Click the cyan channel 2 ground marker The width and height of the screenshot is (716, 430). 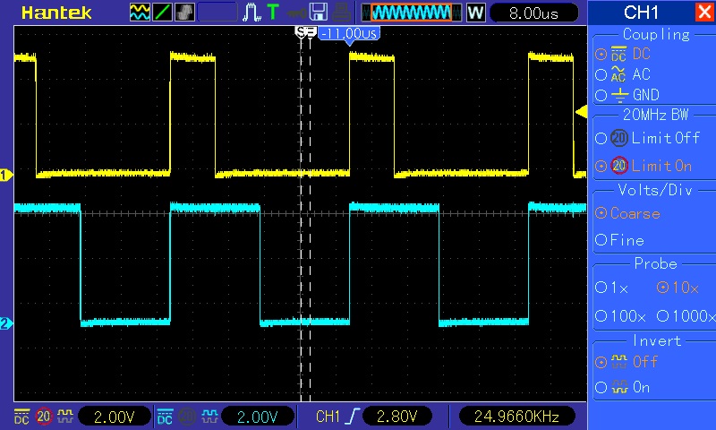(x=6, y=323)
